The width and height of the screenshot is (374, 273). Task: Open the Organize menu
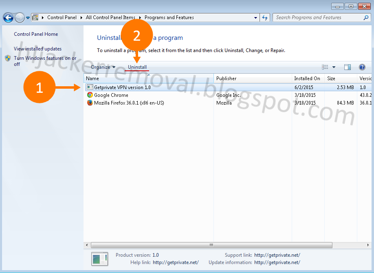(103, 67)
